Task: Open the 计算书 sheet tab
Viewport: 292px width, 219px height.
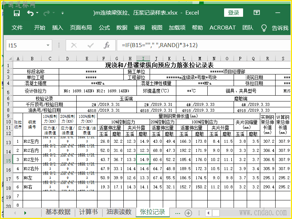Action: tap(88, 212)
